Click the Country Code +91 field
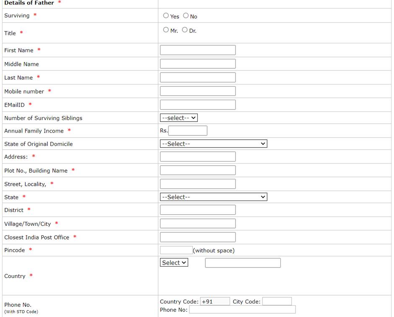 (215, 301)
